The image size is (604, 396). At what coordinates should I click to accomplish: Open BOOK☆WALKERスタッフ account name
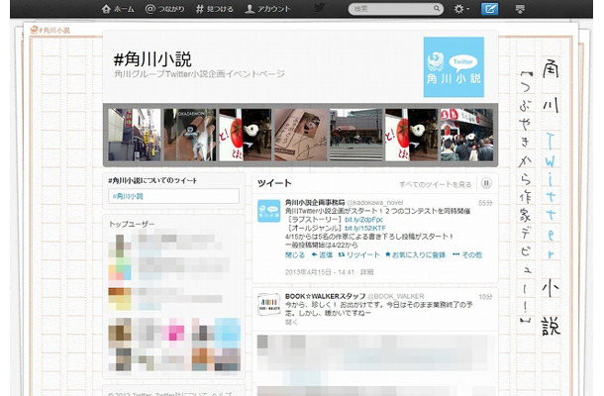click(x=325, y=296)
